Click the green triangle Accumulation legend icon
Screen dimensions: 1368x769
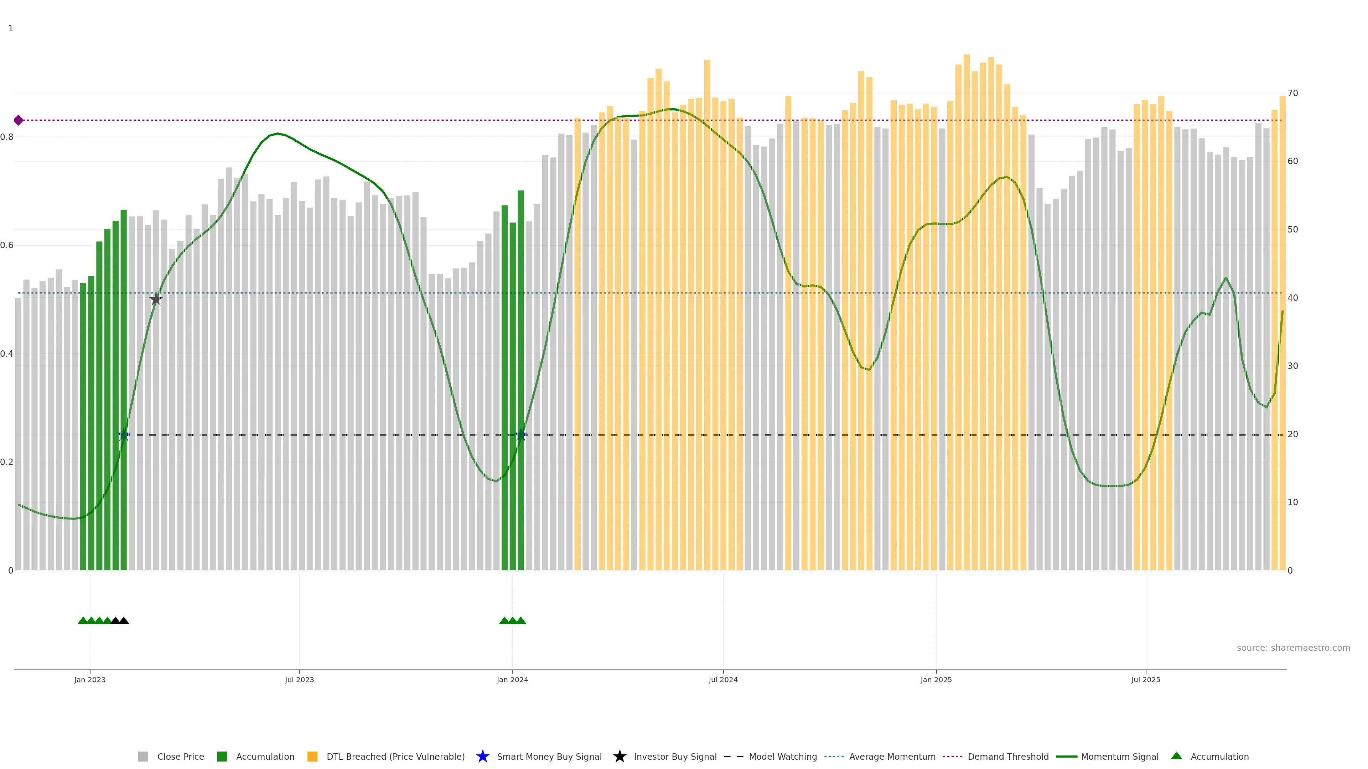click(x=1176, y=756)
